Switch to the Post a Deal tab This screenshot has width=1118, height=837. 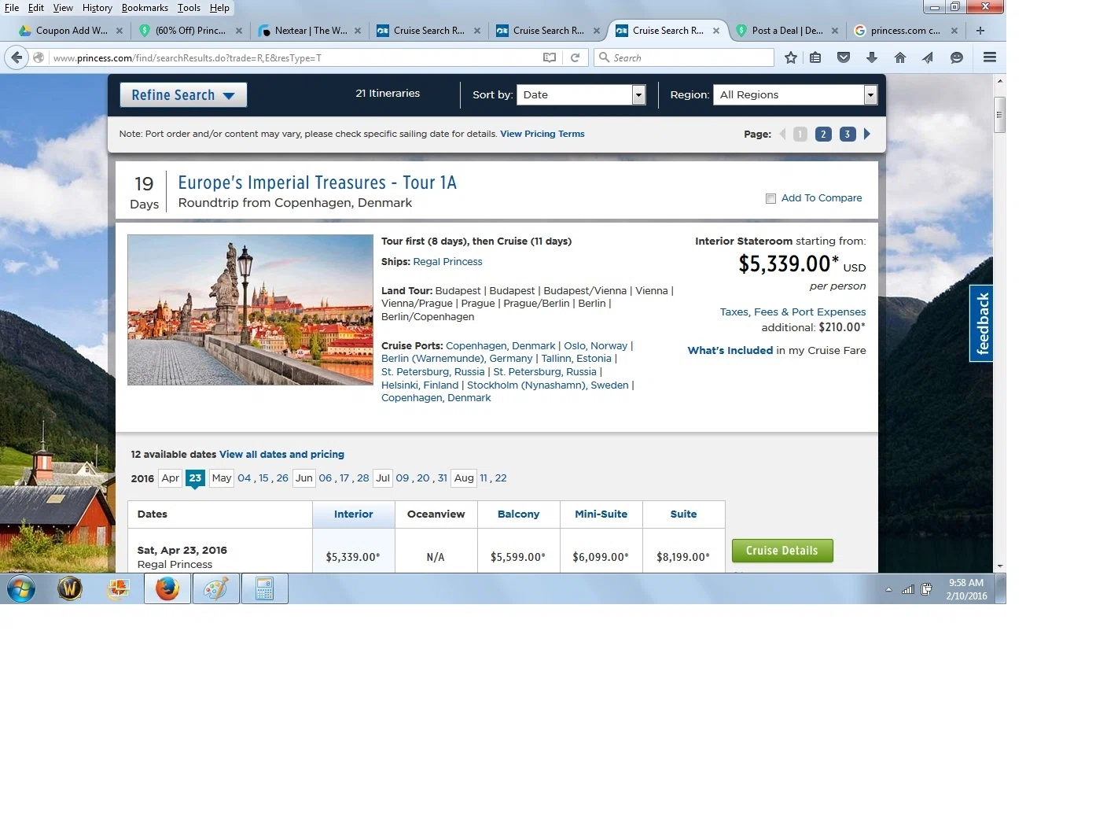(786, 31)
